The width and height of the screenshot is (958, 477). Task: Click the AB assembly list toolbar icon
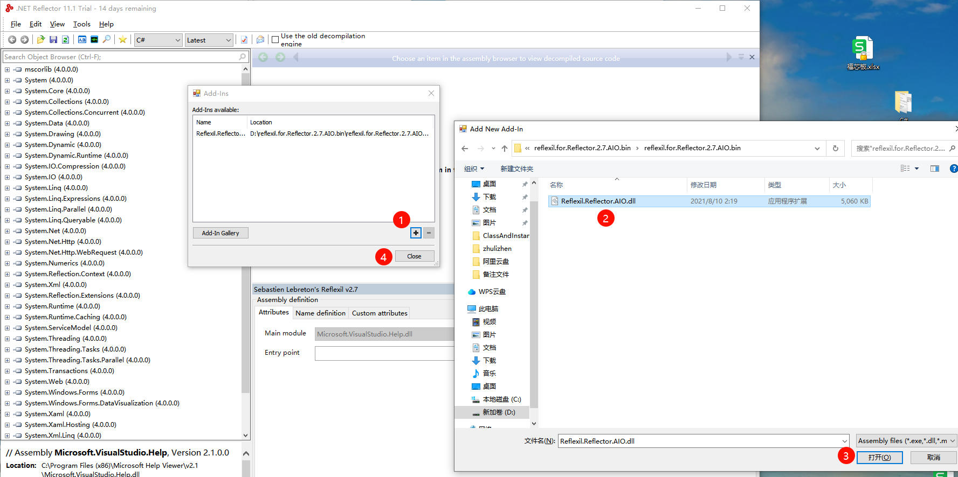pyautogui.click(x=82, y=40)
